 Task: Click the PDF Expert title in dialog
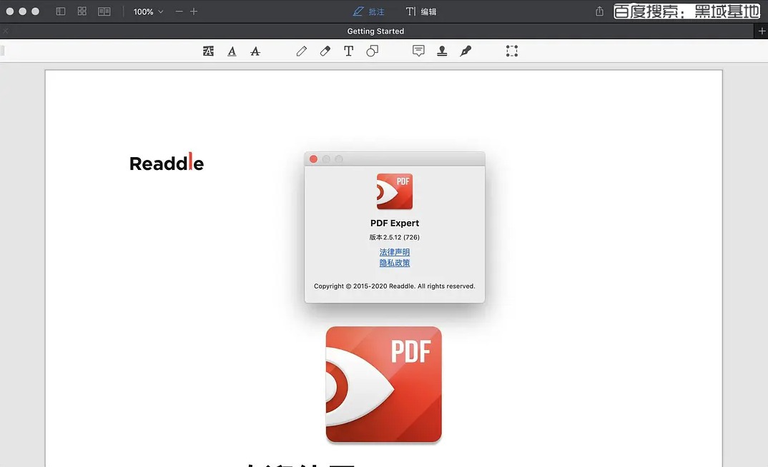(395, 223)
